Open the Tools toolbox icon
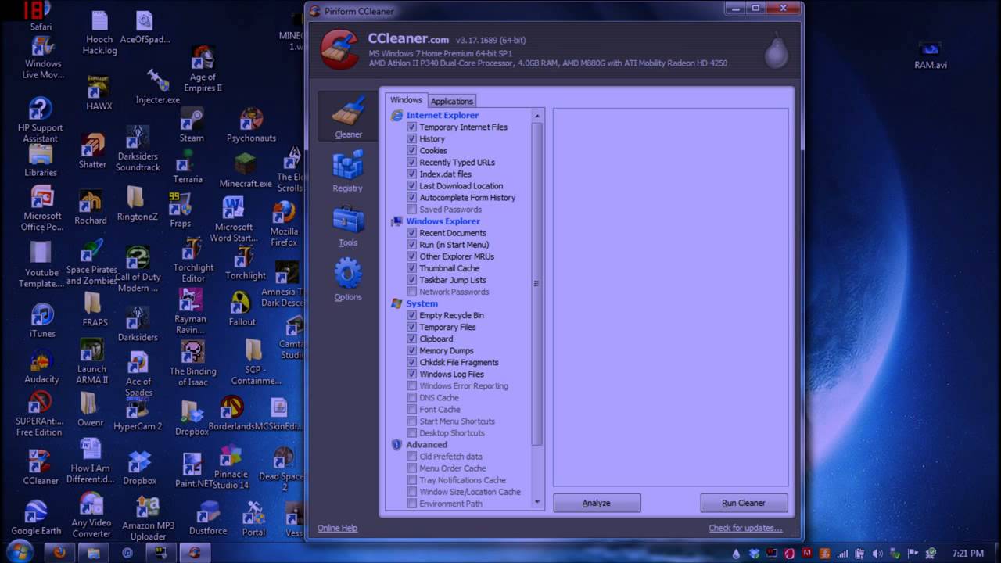 point(348,220)
